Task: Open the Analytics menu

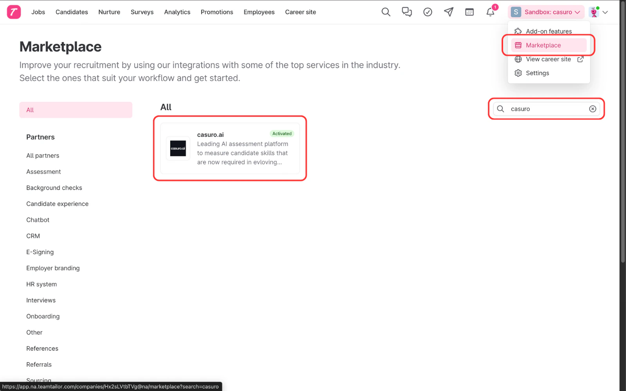Action: (x=177, y=12)
